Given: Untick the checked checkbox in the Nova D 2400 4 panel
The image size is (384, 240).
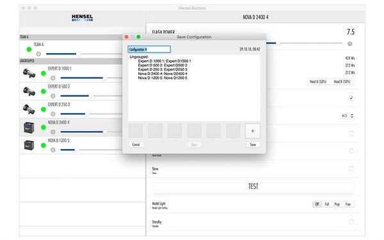Looking at the screenshot, I should click(351, 98).
